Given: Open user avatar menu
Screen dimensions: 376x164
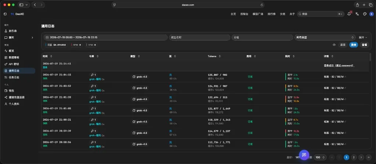Looking at the screenshot, I should [x=372, y=14].
